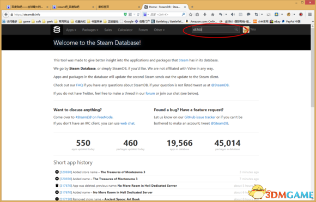Open the Apps dropdown menu
Image resolution: width=316 pixels, height=202 pixels.
(71, 30)
